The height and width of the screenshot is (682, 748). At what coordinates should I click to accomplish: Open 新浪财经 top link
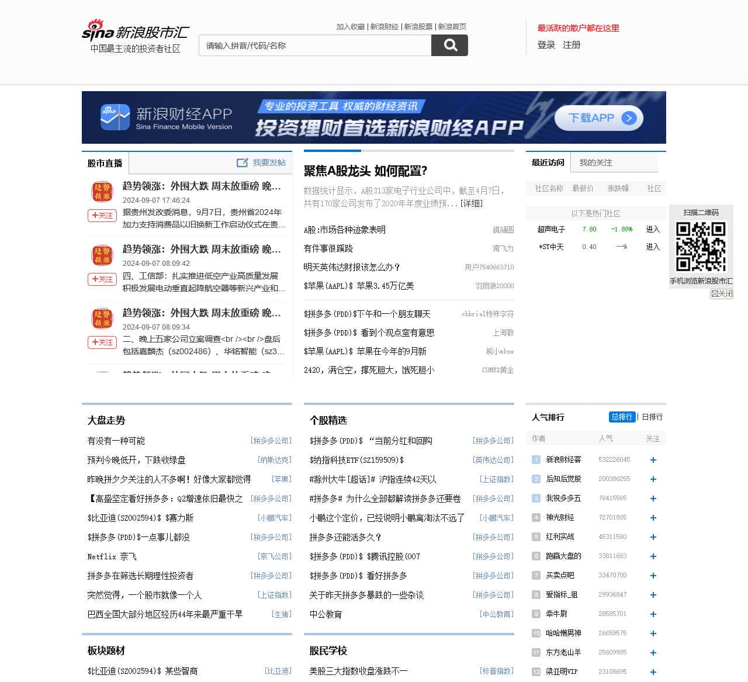385,27
